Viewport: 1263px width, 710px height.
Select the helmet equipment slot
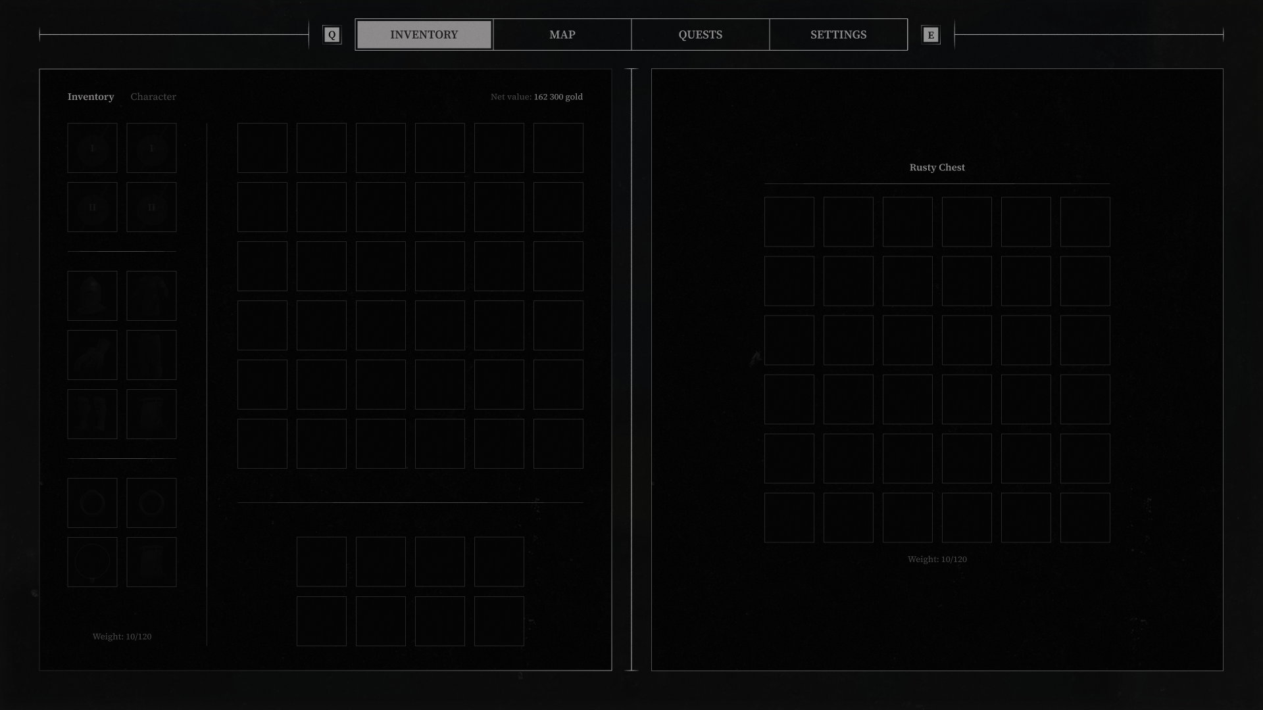tap(92, 296)
